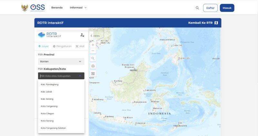Open the user lock account icon

click(x=82, y=35)
